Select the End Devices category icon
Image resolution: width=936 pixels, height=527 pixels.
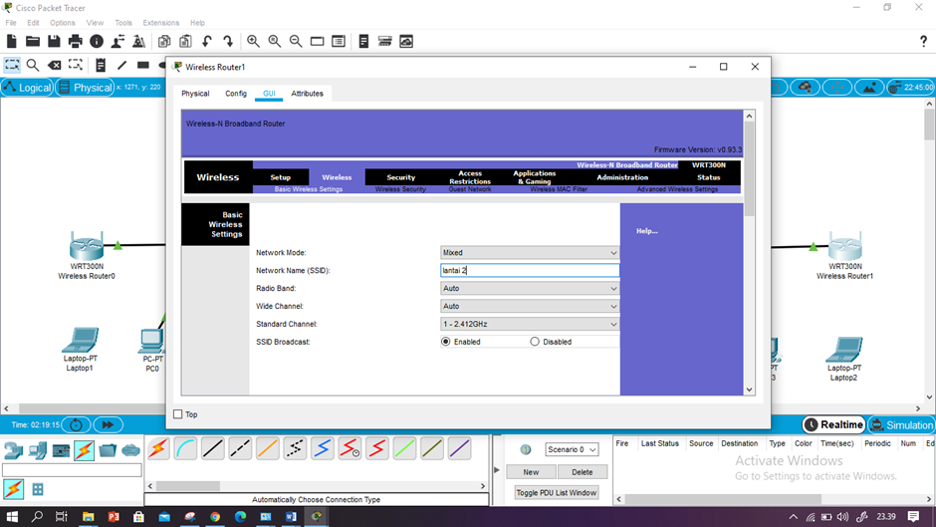pyautogui.click(x=37, y=450)
